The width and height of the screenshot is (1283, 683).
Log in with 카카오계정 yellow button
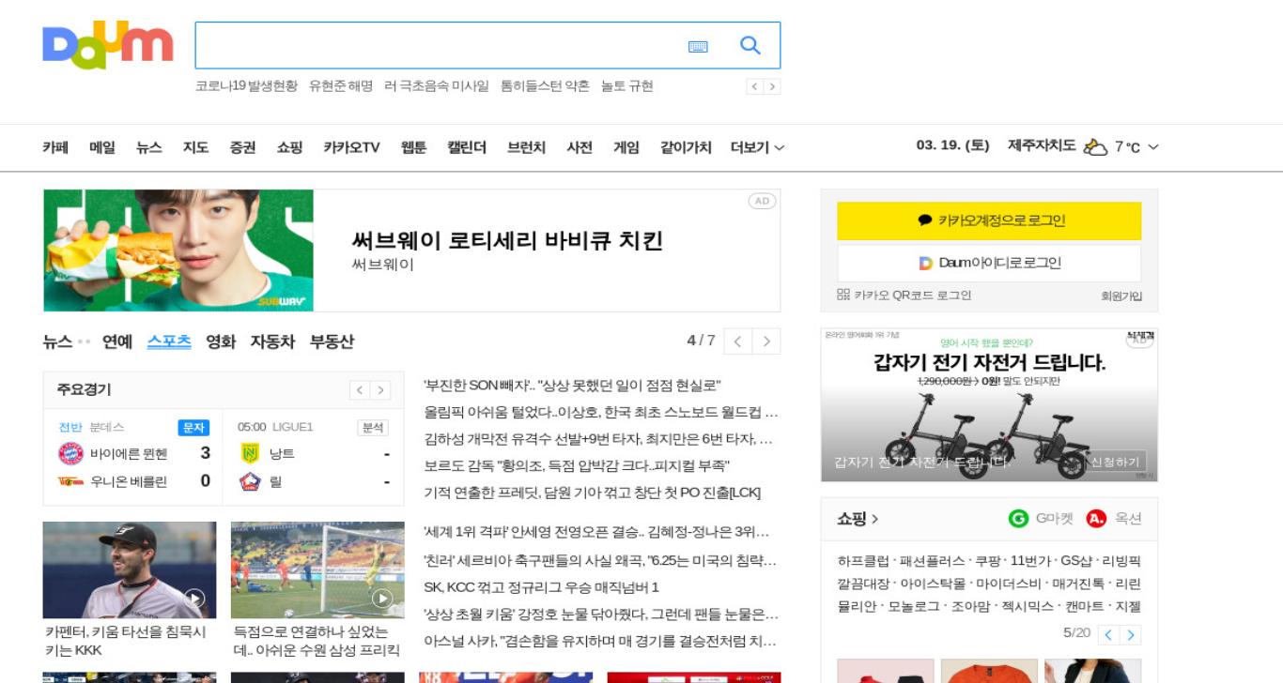coord(989,220)
